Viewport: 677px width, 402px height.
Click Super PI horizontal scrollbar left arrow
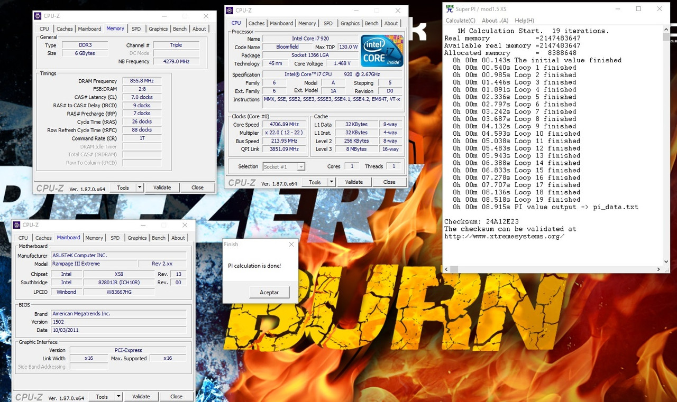tap(447, 269)
